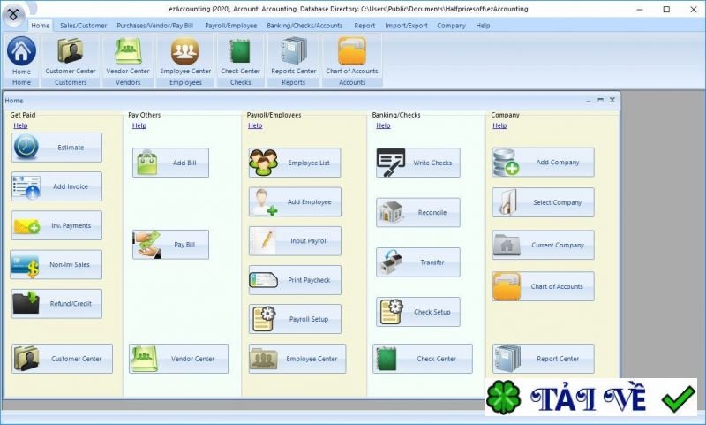Open Vendor Center at the panel bottom
Image resolution: width=706 pixels, height=425 pixels.
(x=179, y=359)
